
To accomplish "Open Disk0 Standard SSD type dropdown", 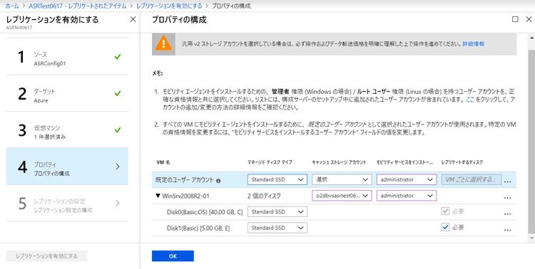I will (277, 211).
